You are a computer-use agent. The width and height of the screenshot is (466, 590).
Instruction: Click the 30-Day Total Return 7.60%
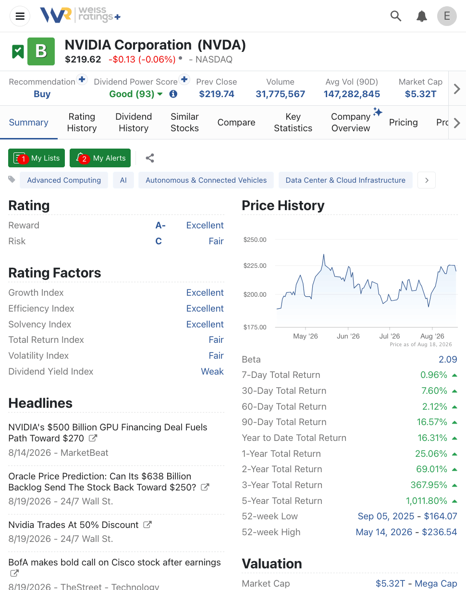pos(434,391)
